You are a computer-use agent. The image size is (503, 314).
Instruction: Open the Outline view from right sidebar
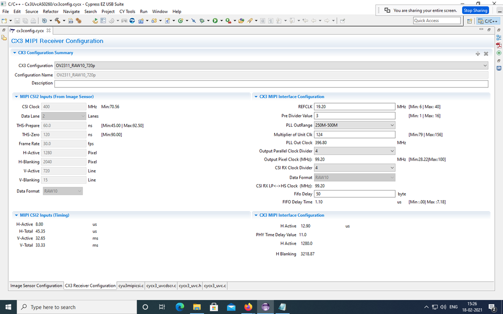(x=498, y=38)
